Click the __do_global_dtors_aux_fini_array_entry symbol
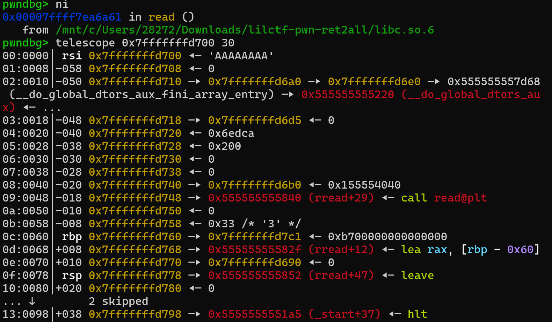552x322 pixels. 141,95
